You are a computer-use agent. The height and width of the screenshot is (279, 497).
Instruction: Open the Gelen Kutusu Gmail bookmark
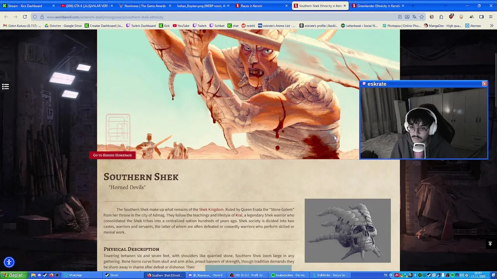(x=22, y=26)
